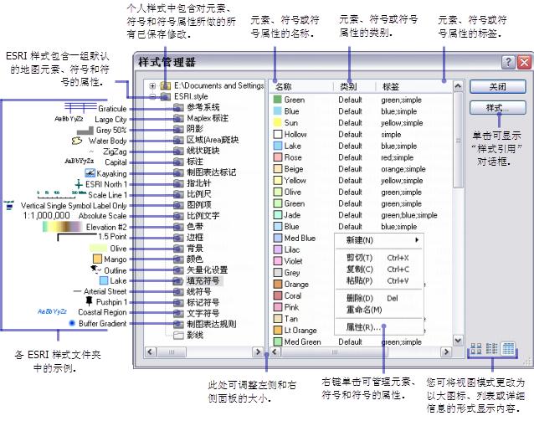
Task: Choose 重命名(M) from context menu
Action: click(x=378, y=310)
